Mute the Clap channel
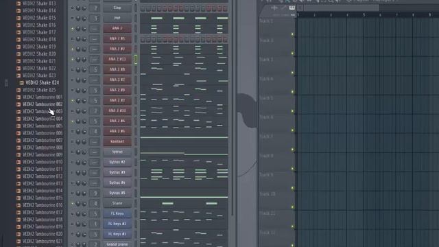The height and width of the screenshot is (247, 439). coord(72,8)
